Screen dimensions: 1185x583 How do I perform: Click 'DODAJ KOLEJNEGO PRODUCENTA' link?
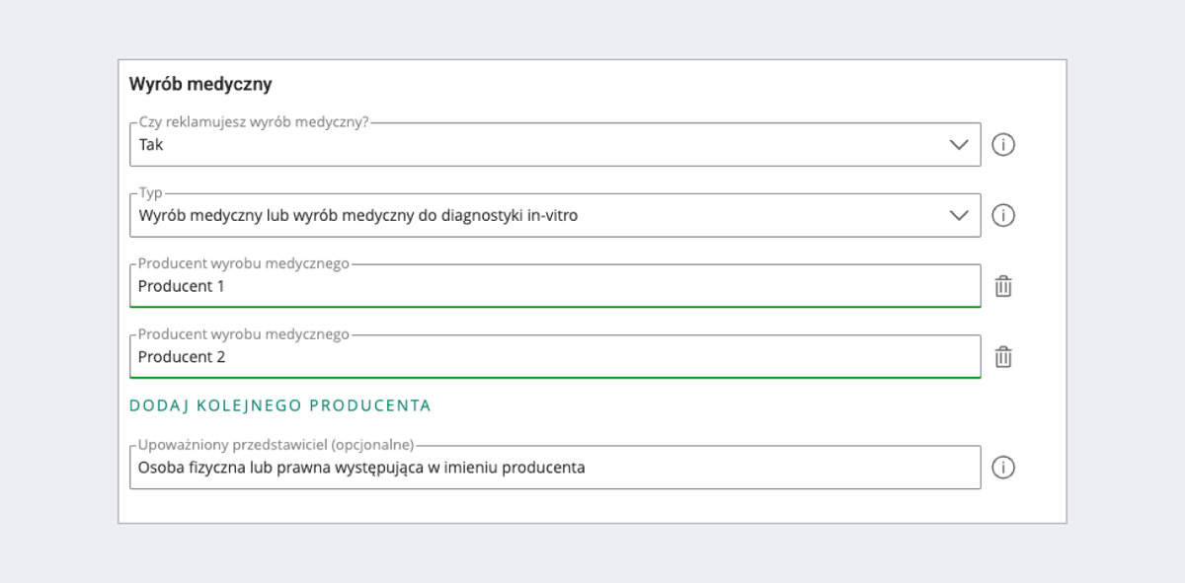tap(280, 405)
